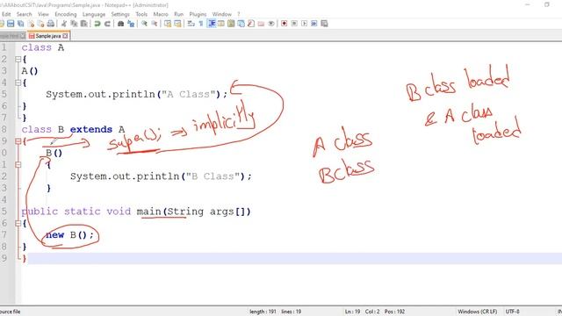Viewport: 562px width, 316px height.
Task: Start macro recording with red dot
Action: 285,24
